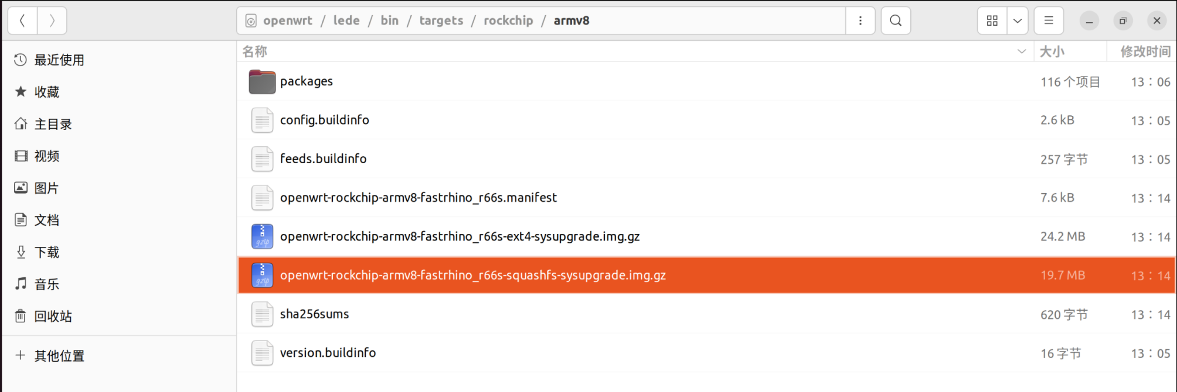Select sha256sums file icon
This screenshot has width=1177, height=392.
point(262,314)
